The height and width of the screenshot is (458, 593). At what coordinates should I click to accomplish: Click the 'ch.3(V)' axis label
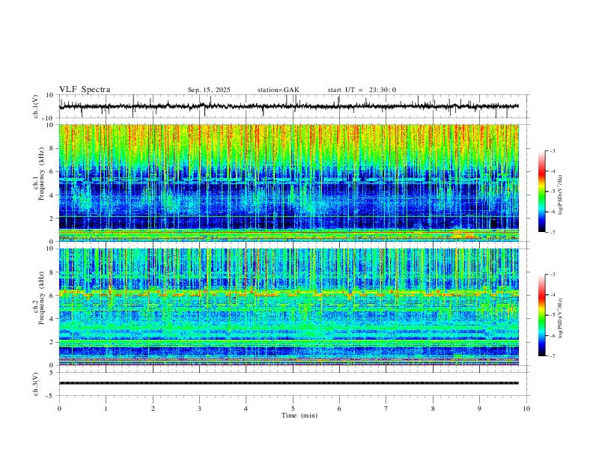coord(36,384)
